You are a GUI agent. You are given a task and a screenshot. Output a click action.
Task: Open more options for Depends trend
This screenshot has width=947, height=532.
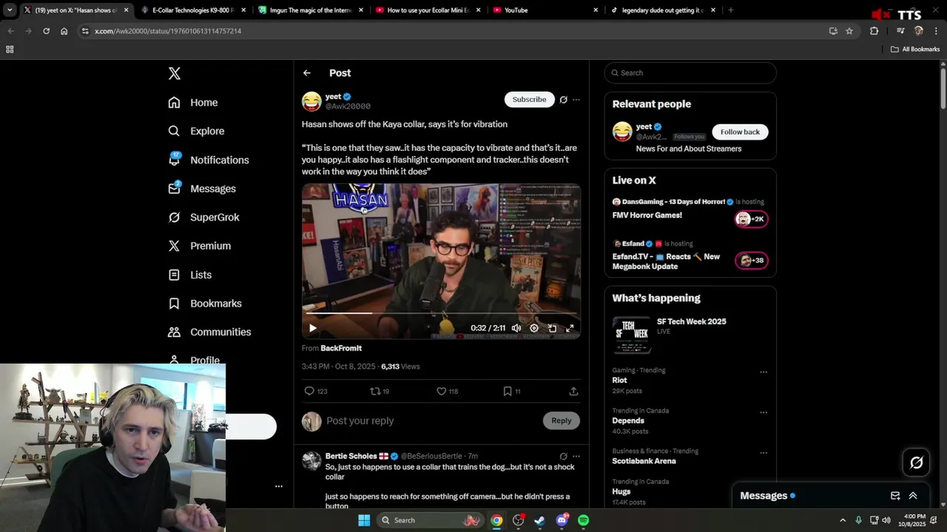[764, 413]
